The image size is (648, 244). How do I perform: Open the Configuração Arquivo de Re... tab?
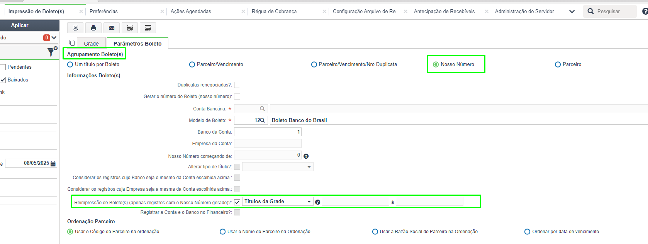(366, 12)
